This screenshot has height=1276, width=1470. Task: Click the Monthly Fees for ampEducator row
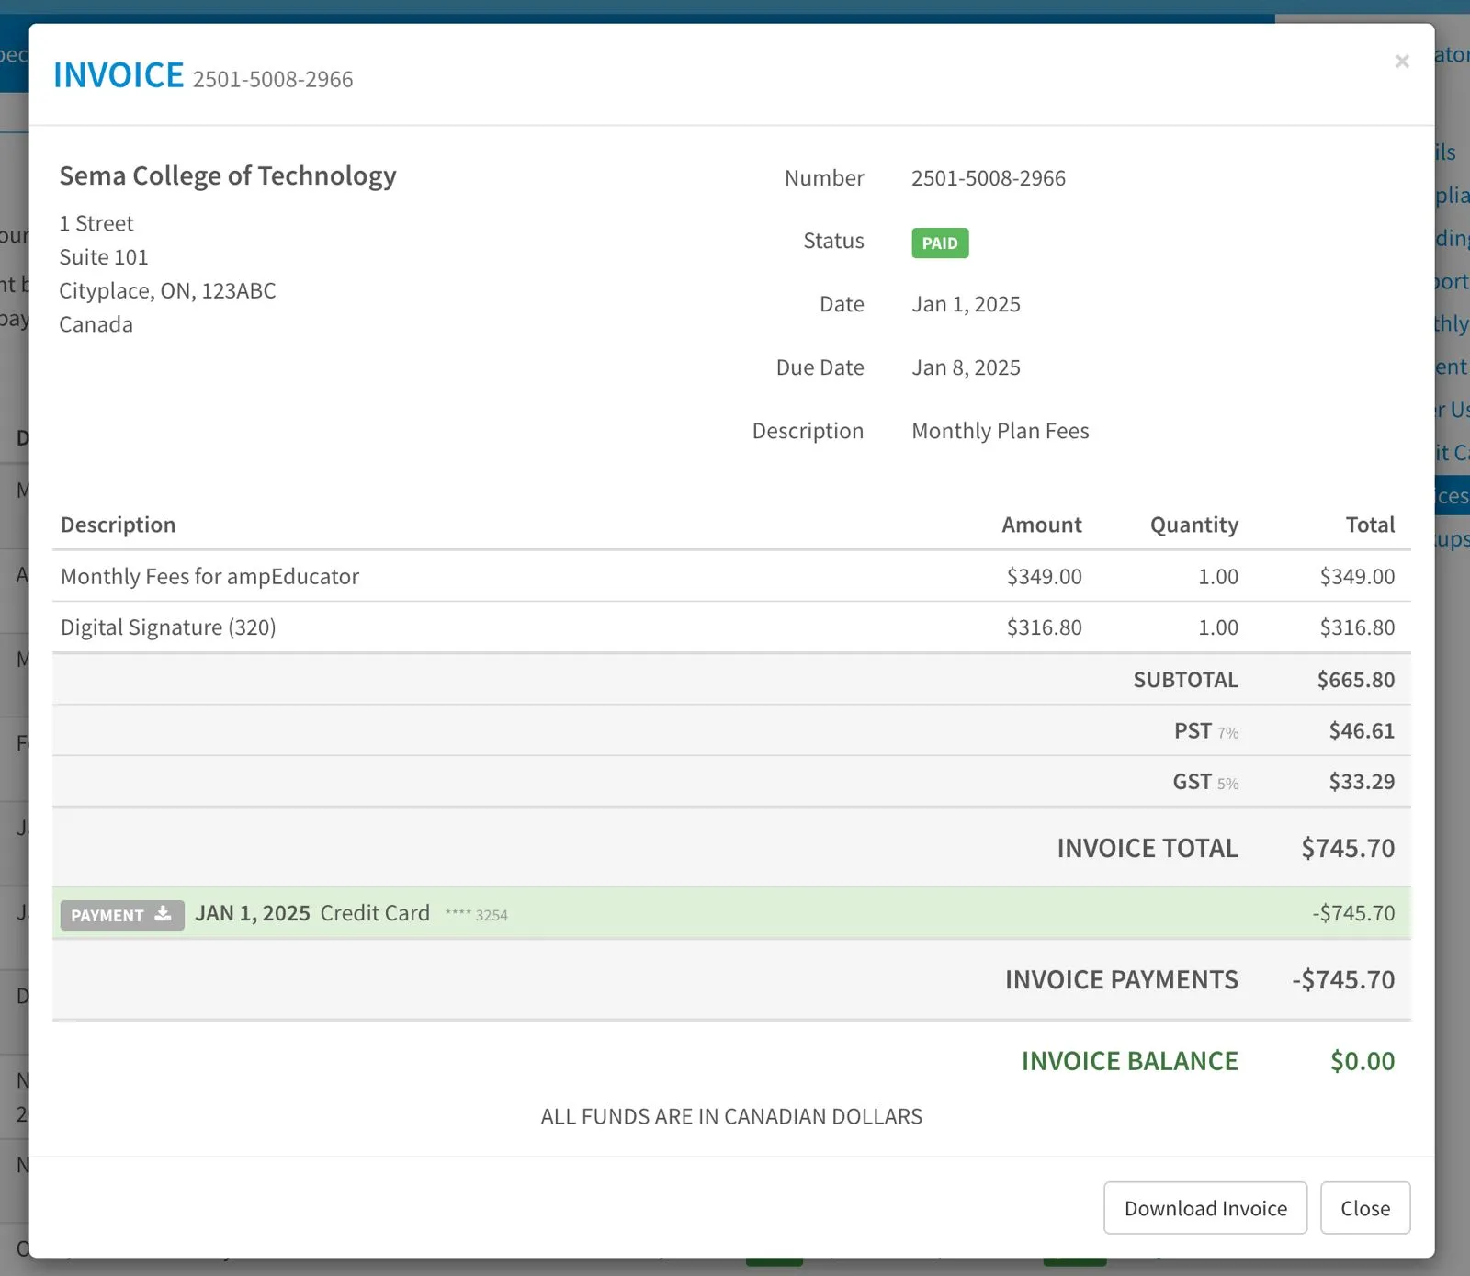pyautogui.click(x=731, y=576)
